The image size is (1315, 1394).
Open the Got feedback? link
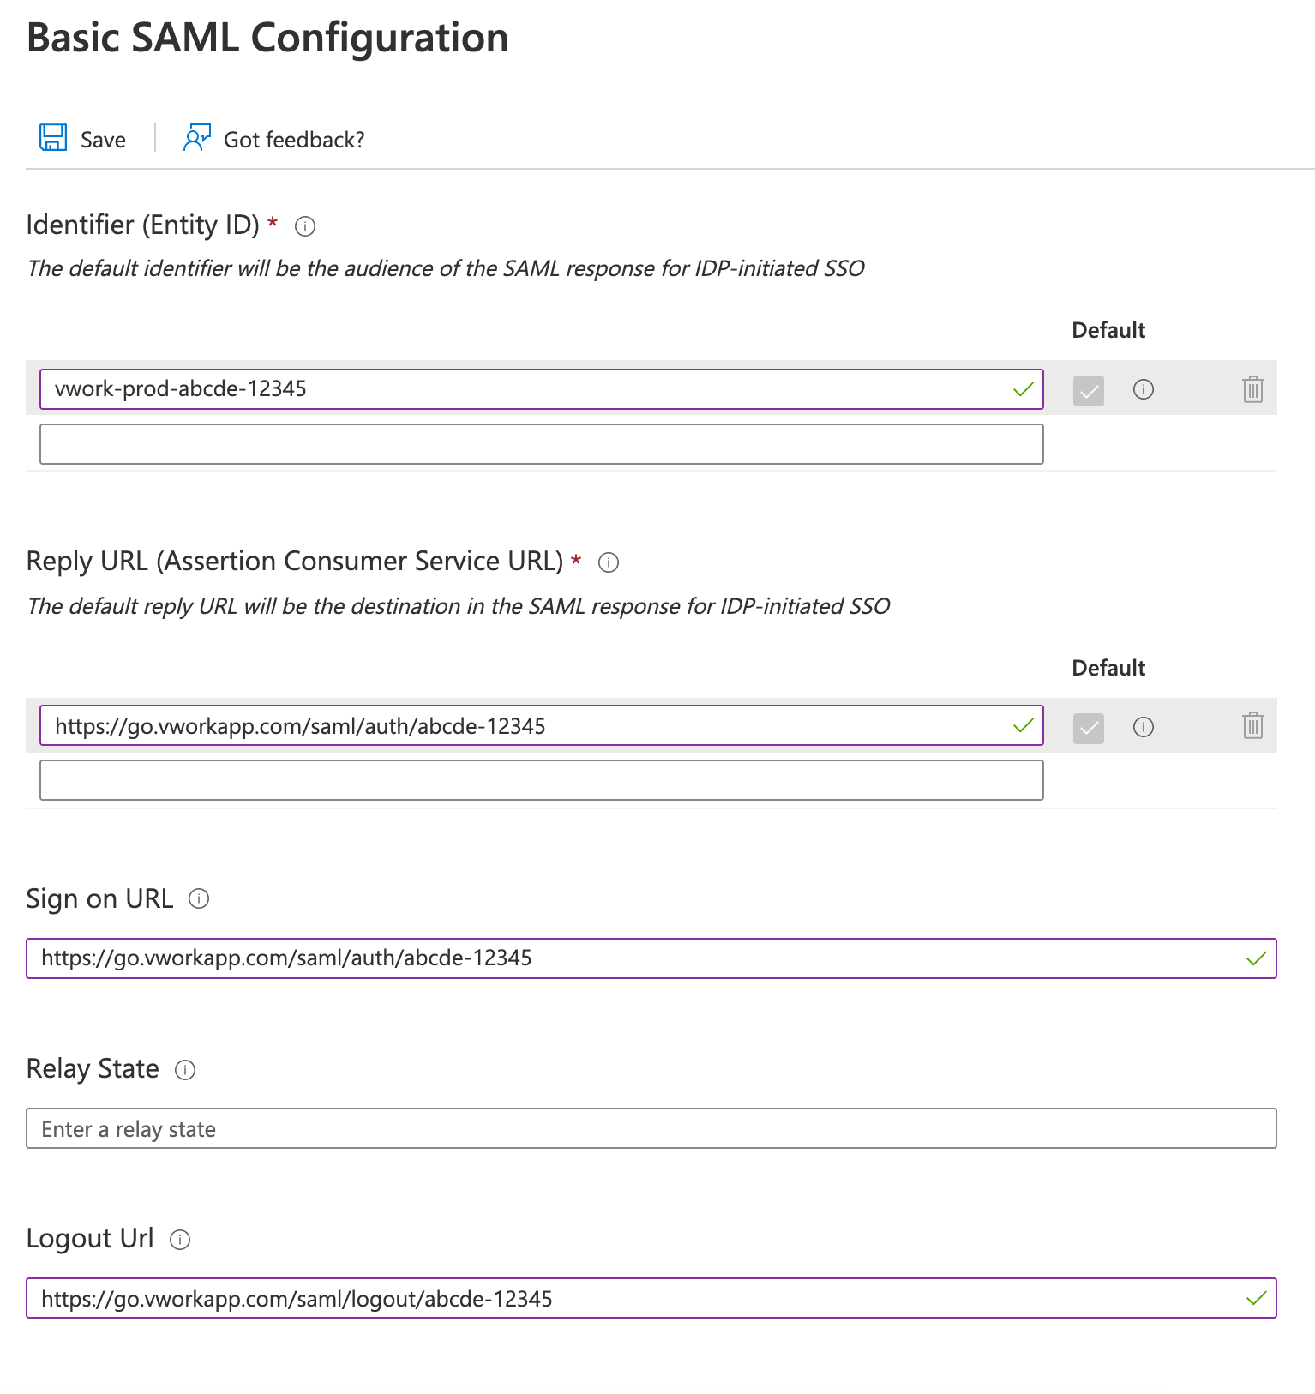pyautogui.click(x=293, y=140)
